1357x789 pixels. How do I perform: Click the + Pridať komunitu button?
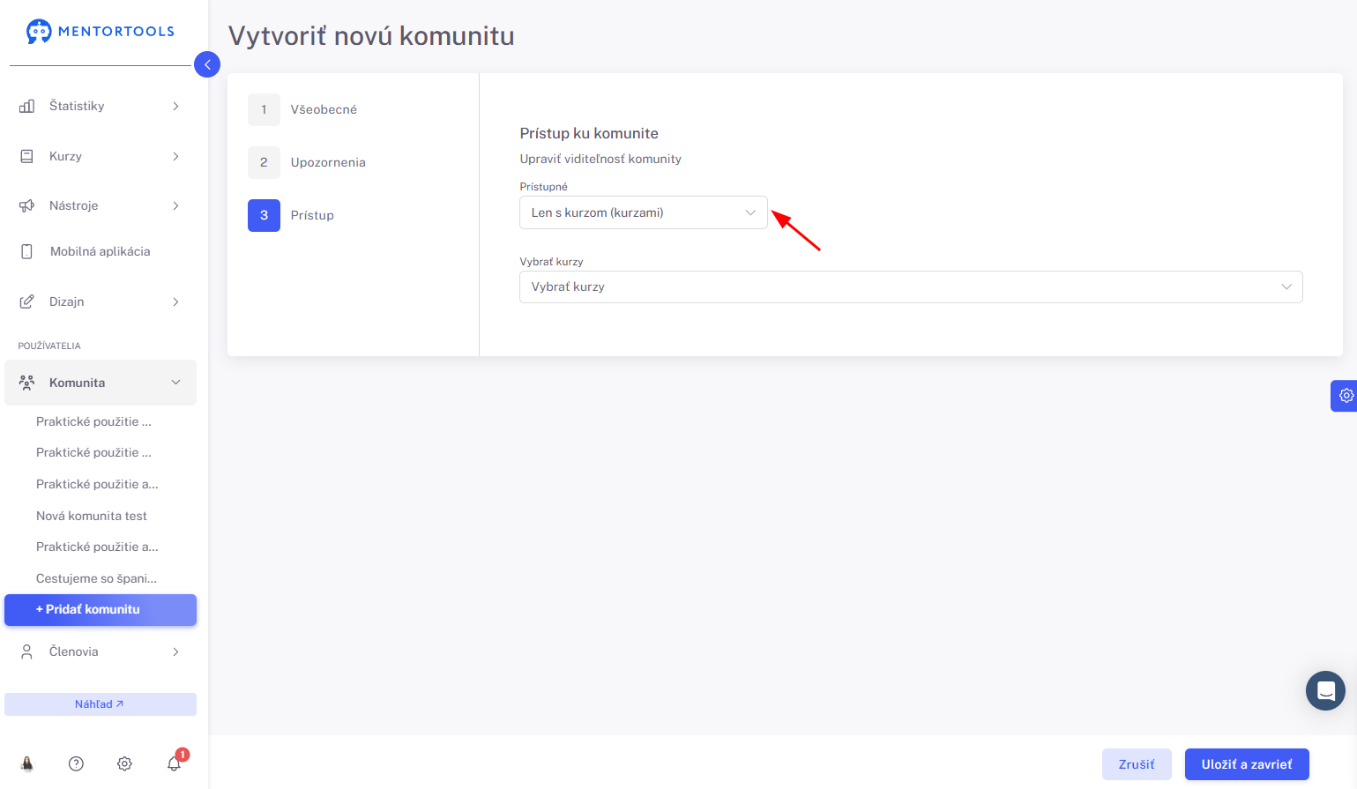pyautogui.click(x=101, y=610)
